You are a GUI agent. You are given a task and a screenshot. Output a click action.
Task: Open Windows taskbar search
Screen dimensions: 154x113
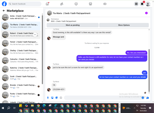tap(9, 108)
